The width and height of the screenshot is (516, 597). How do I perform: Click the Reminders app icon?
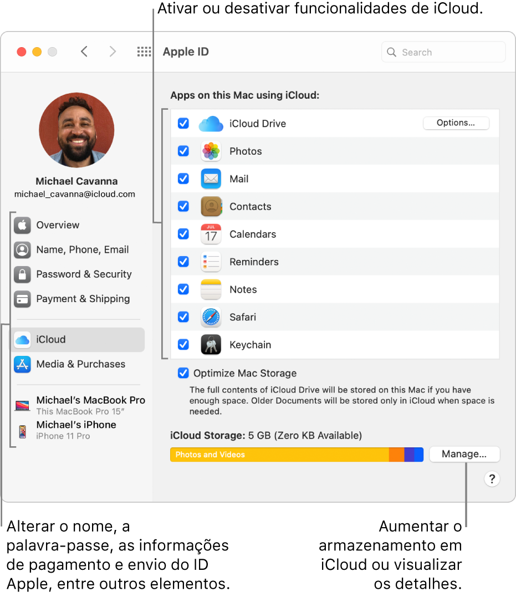coord(211,262)
